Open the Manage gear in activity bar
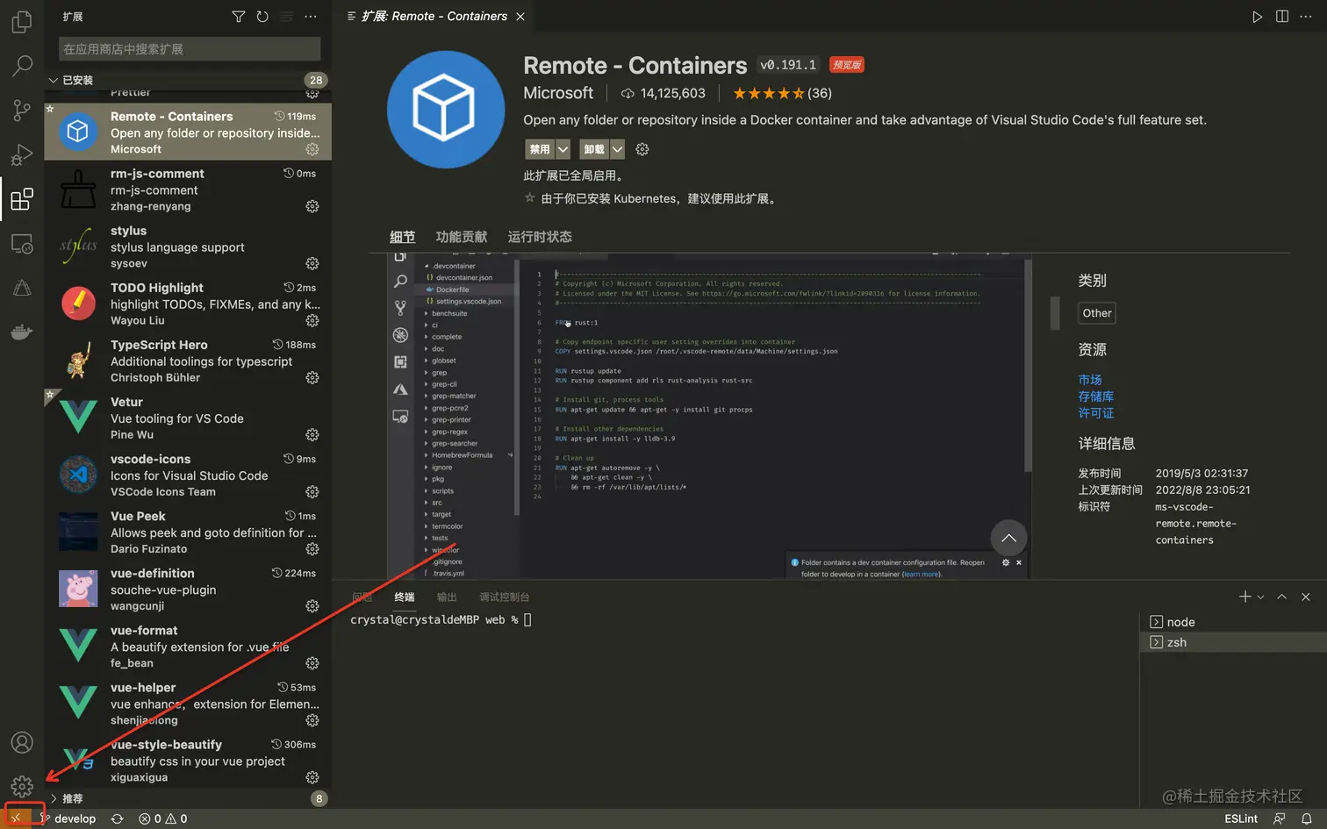The height and width of the screenshot is (829, 1327). click(22, 786)
